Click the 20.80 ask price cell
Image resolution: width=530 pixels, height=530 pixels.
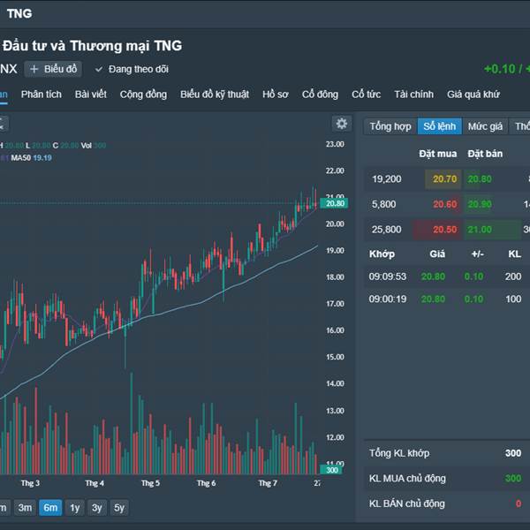point(480,178)
